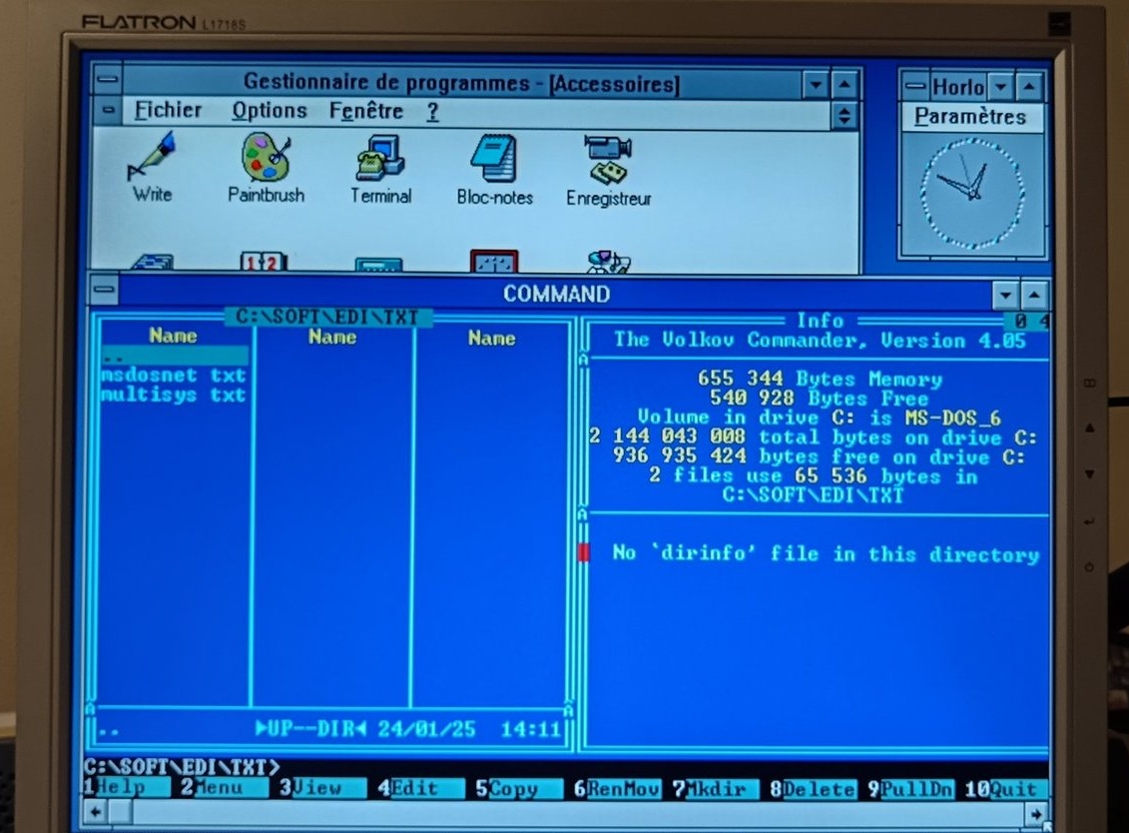Open the Bloc-notes icon

click(x=495, y=170)
